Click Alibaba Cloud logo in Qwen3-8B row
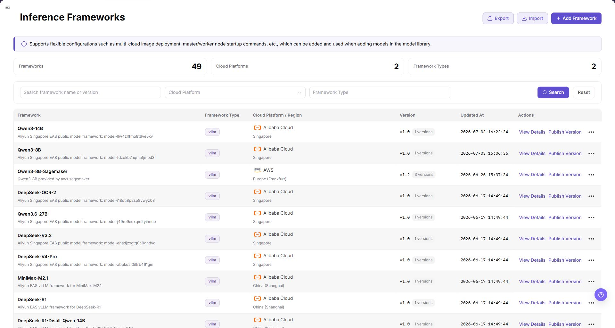Viewport: 615px width, 328px height. pos(257,149)
